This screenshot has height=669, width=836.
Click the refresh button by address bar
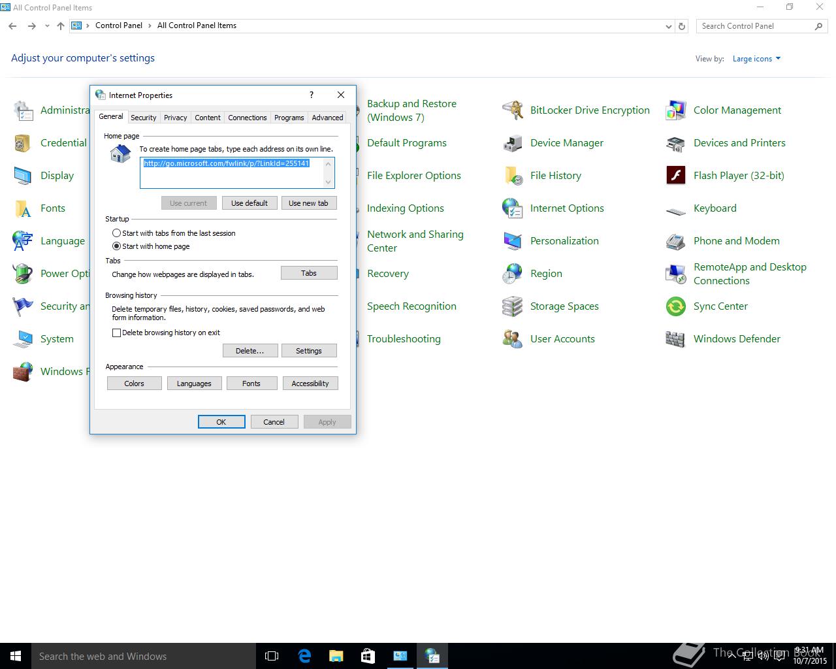pyautogui.click(x=682, y=26)
